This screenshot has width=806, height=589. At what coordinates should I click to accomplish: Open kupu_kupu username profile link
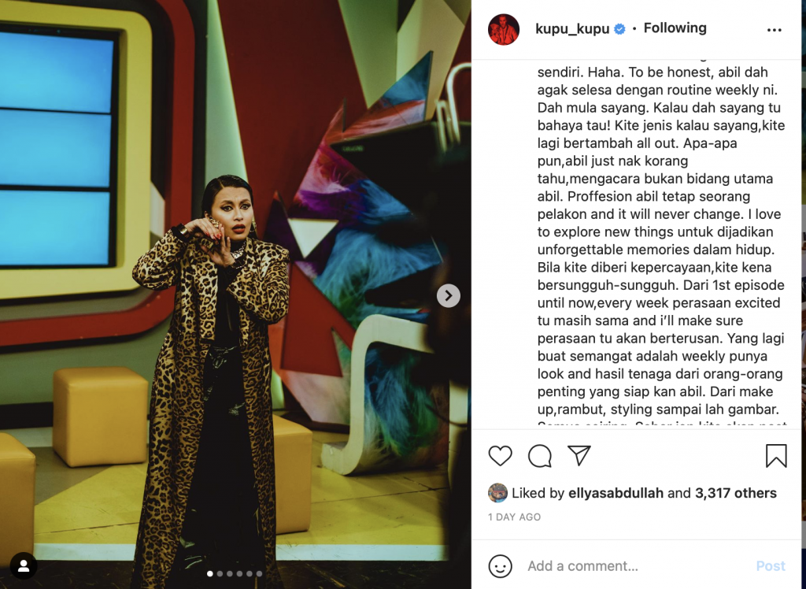point(572,29)
